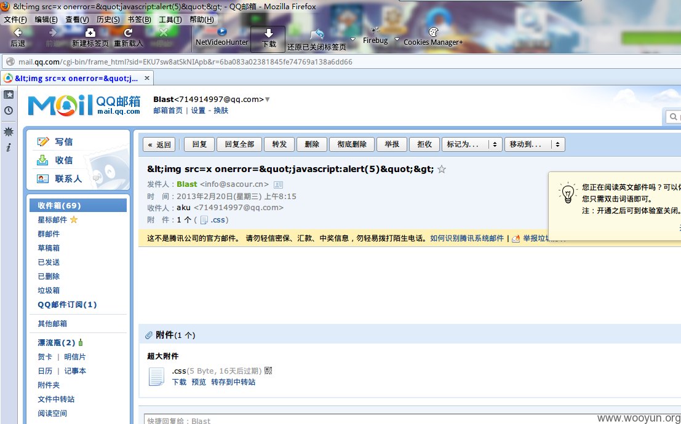Open 设置 settings link
681x424 pixels.
point(198,111)
